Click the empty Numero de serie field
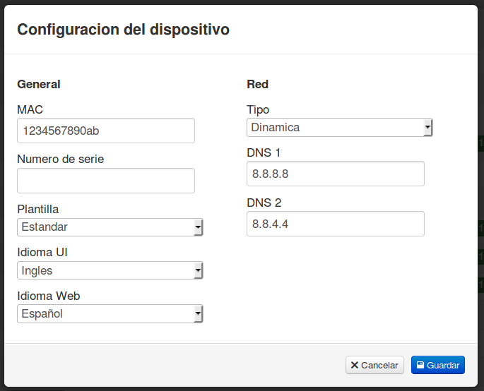The height and width of the screenshot is (391, 484). [x=106, y=181]
